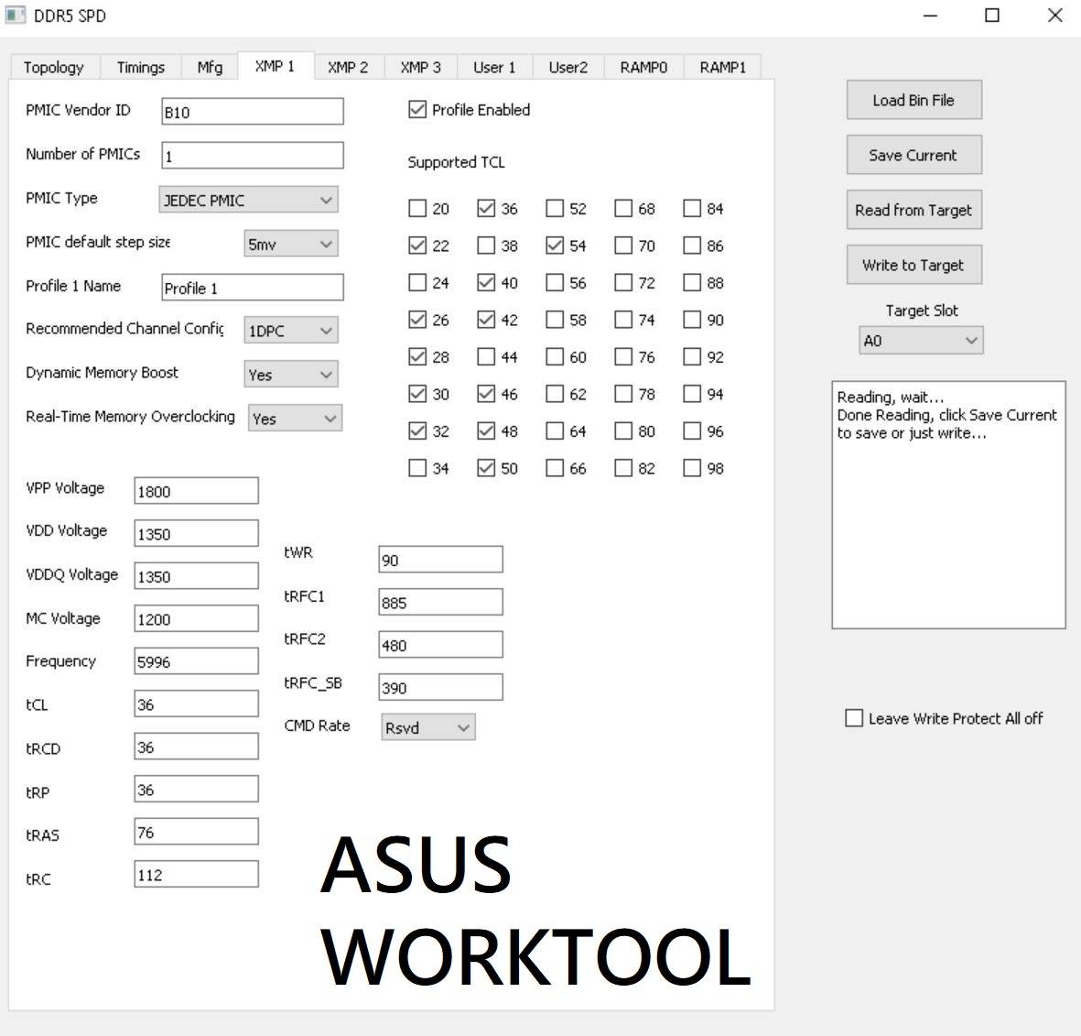Image resolution: width=1081 pixels, height=1036 pixels.
Task: Click the tRP input field
Action: (x=197, y=789)
